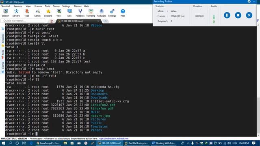Launch the MultiExec toolbar icon
The image size is (260, 146).
click(80, 13)
